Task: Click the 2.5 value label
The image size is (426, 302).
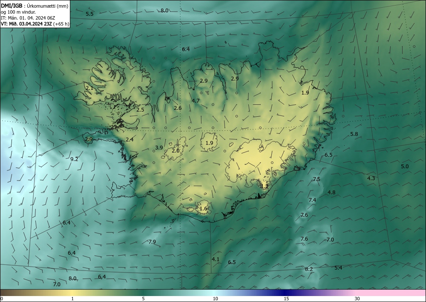Action: pos(140,110)
